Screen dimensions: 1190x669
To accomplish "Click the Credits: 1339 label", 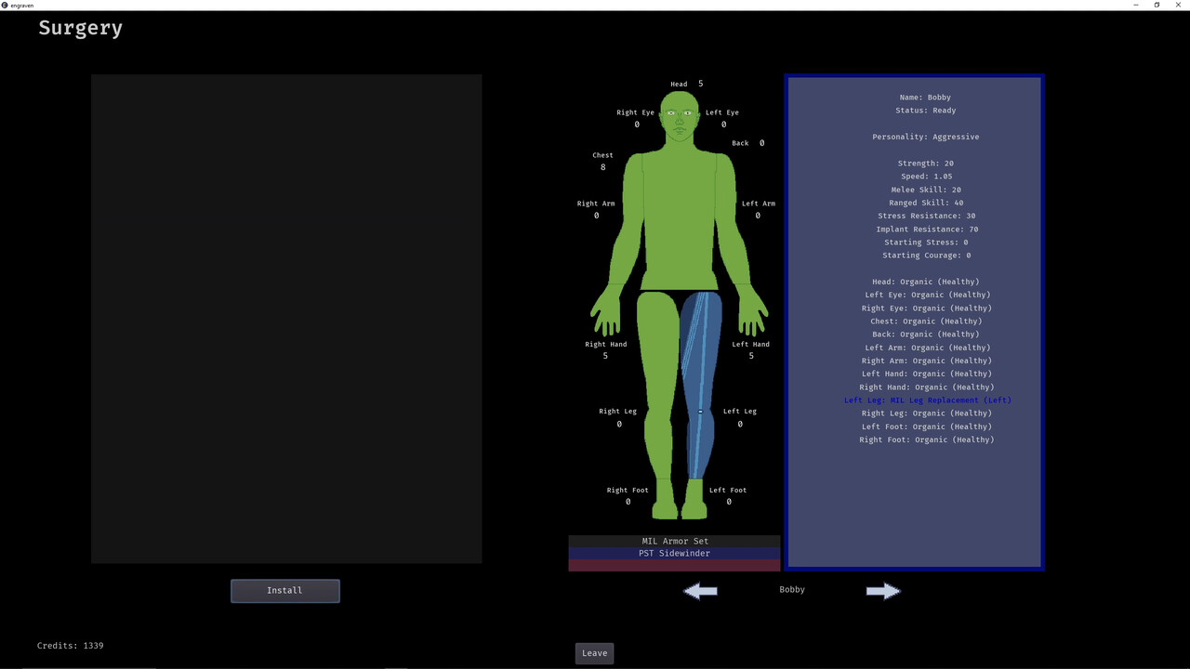I will [x=70, y=645].
